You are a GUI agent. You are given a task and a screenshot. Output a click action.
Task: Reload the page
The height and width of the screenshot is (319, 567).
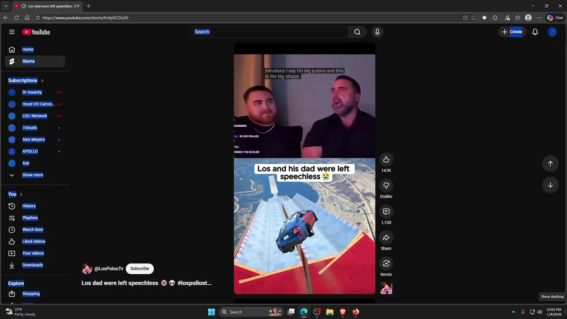tap(16, 18)
